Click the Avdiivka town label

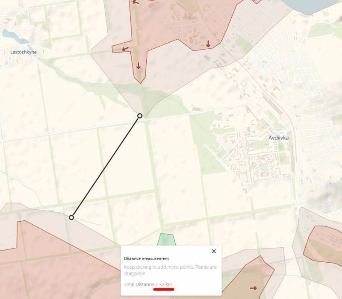(278, 138)
